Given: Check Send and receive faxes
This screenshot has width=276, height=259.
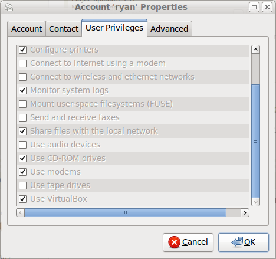Looking at the screenshot, I should [x=23, y=118].
